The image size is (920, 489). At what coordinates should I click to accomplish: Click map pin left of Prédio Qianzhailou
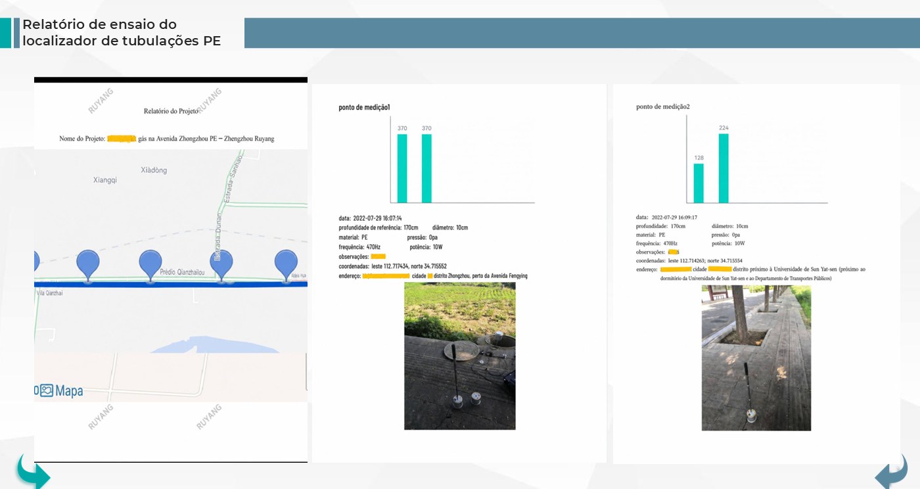click(88, 266)
